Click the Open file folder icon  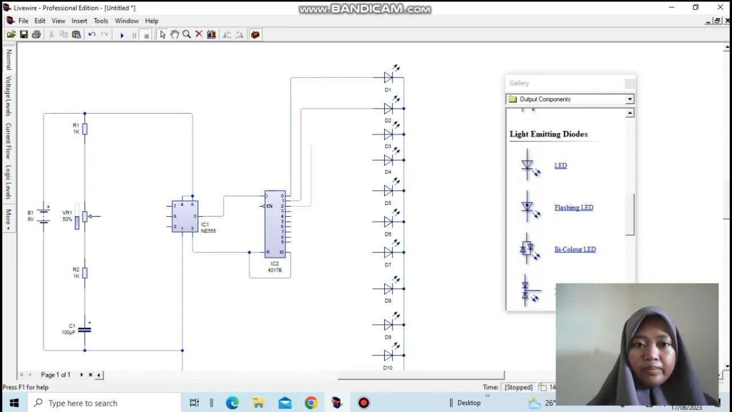[11, 35]
